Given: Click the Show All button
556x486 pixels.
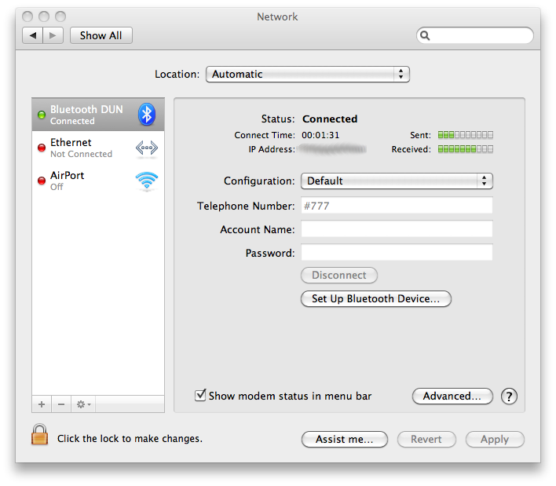Looking at the screenshot, I should [101, 35].
